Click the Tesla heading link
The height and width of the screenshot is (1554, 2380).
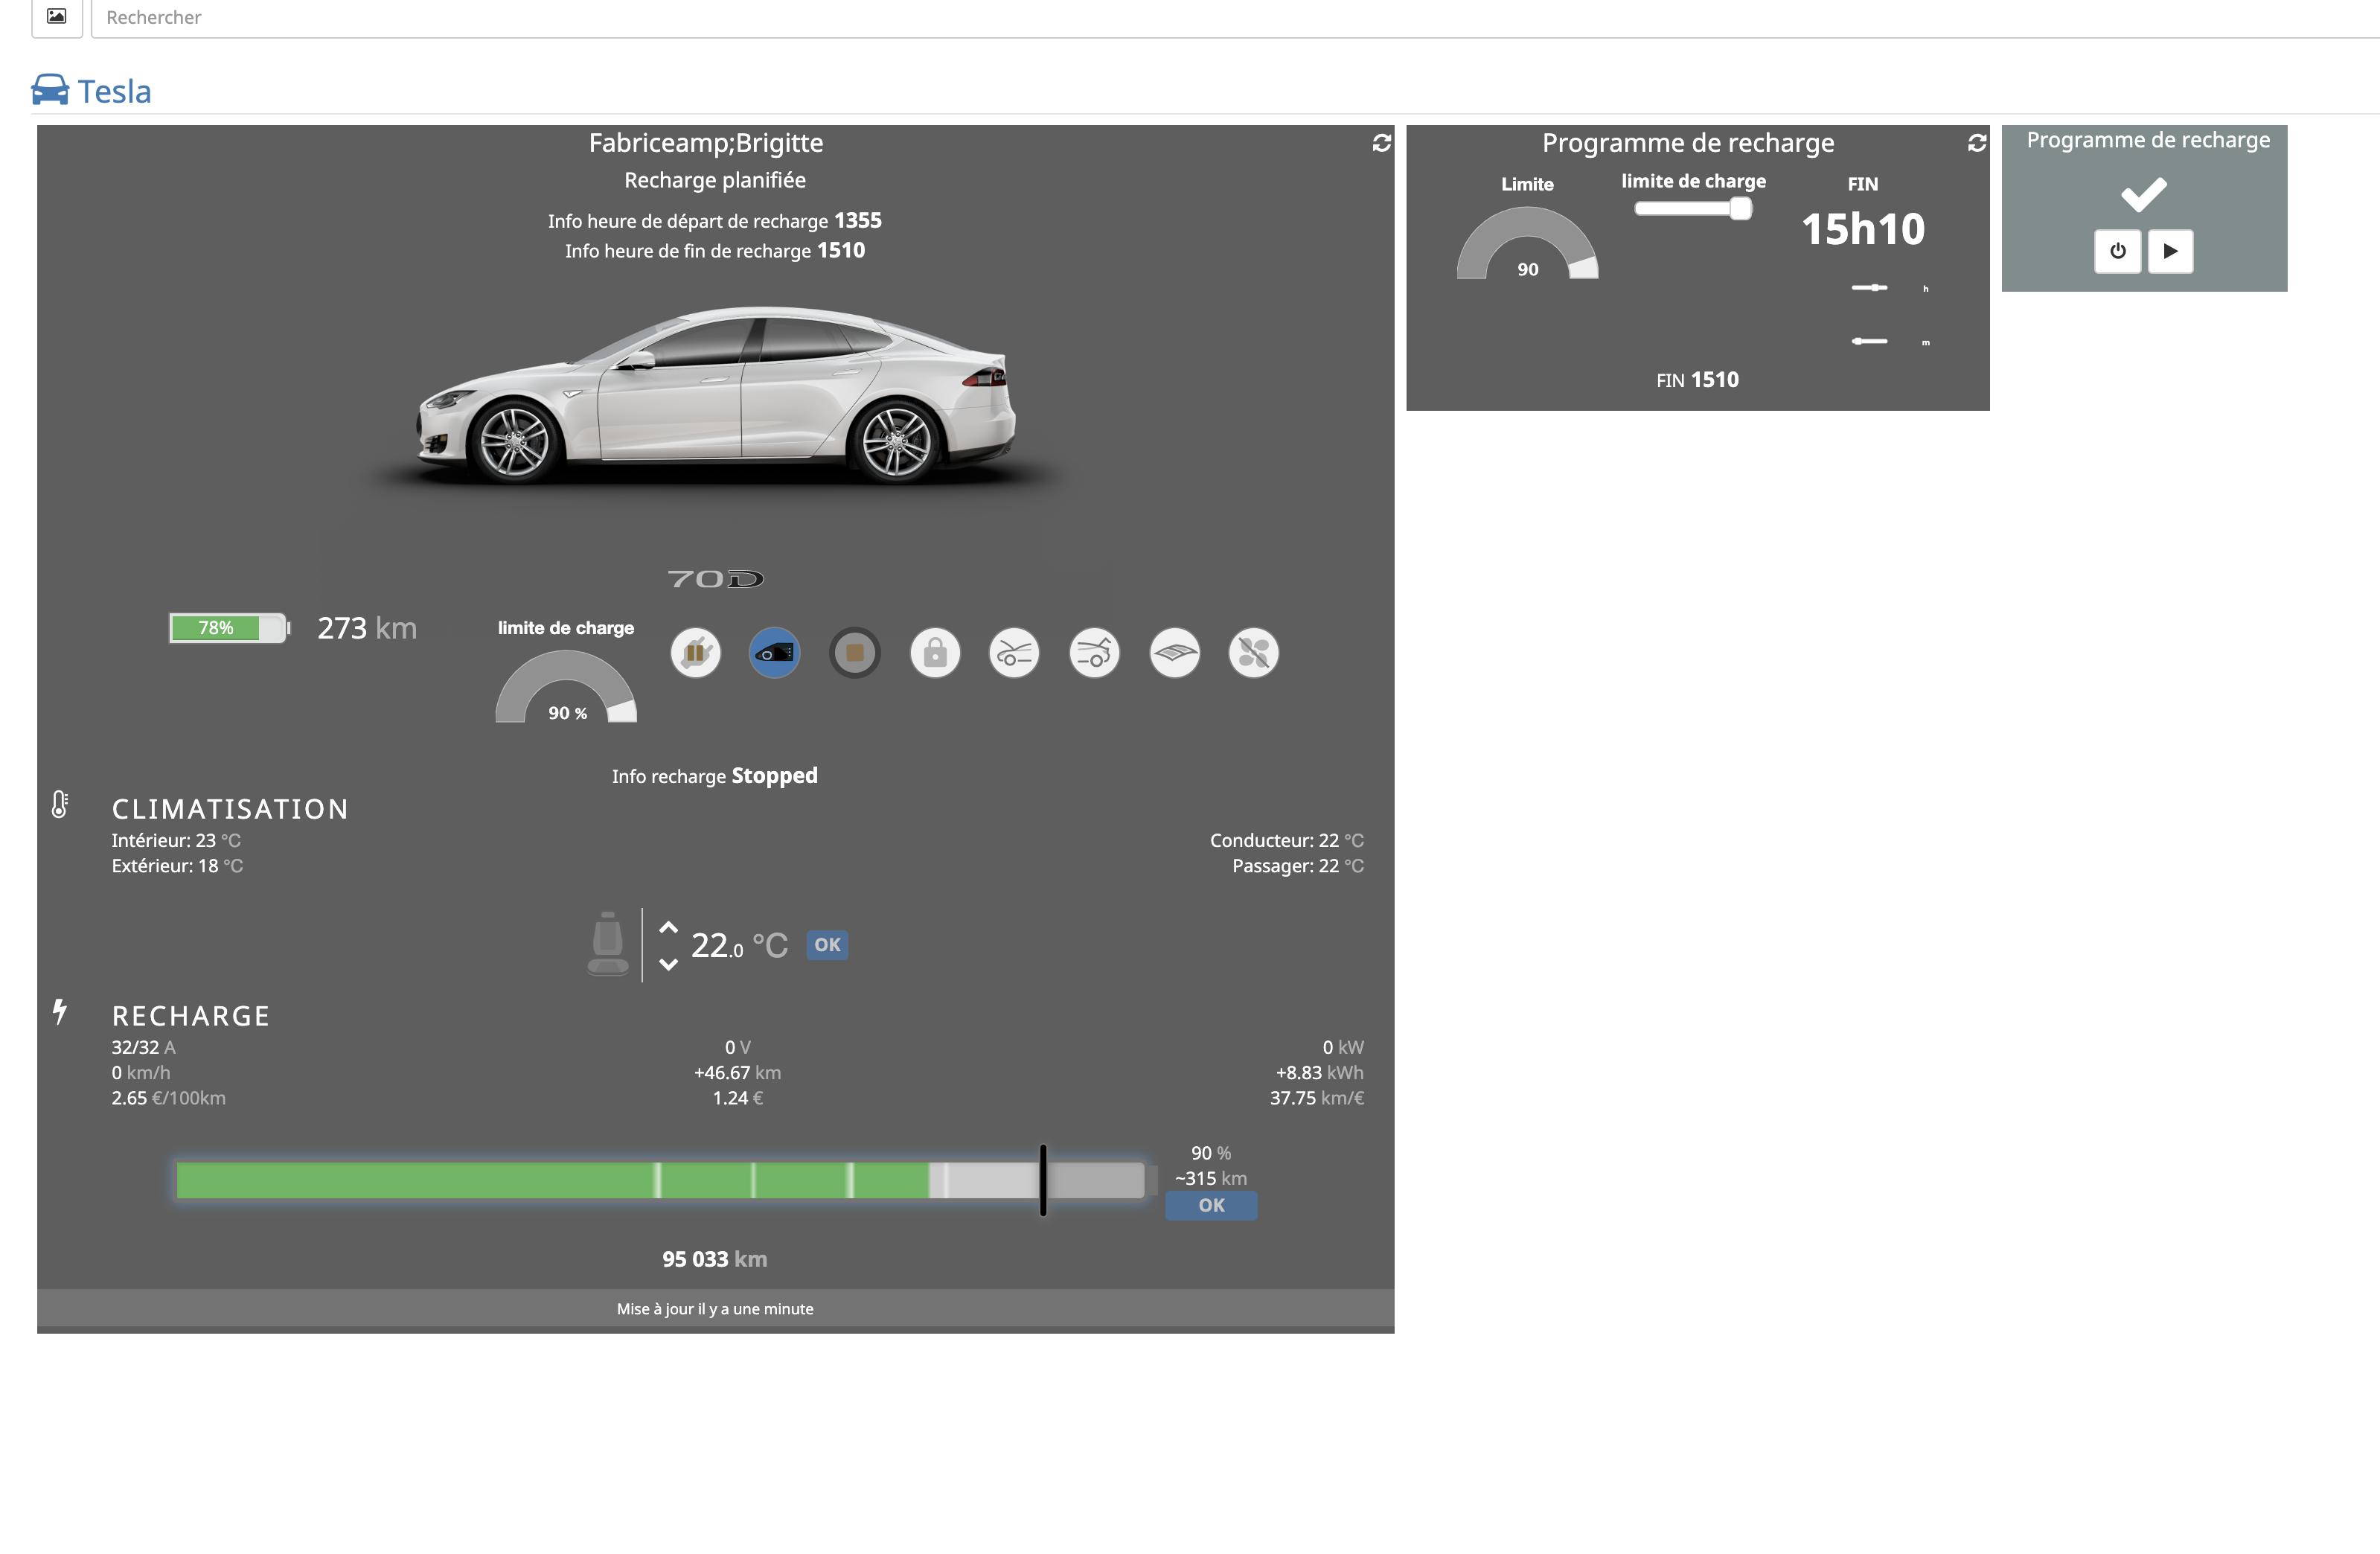pos(115,91)
